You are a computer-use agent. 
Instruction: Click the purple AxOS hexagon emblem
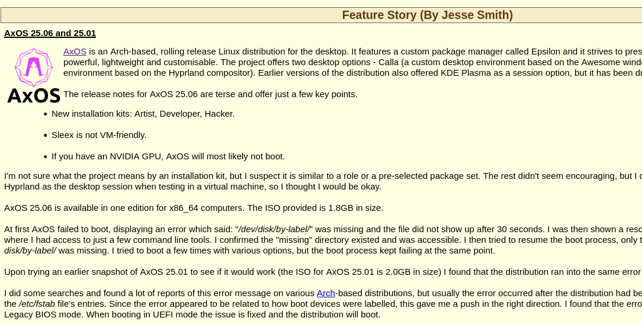coord(34,66)
